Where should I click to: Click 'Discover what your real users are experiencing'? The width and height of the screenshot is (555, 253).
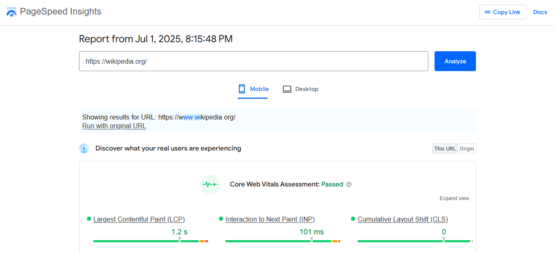tap(168, 148)
